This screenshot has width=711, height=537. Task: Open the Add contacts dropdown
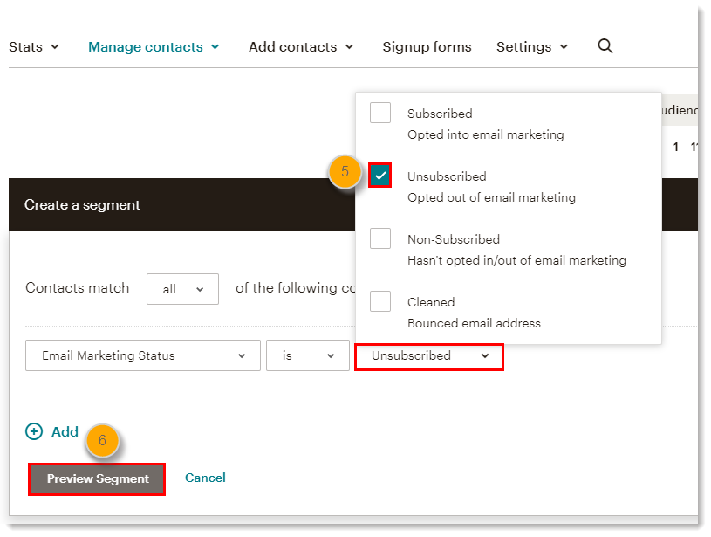(301, 46)
